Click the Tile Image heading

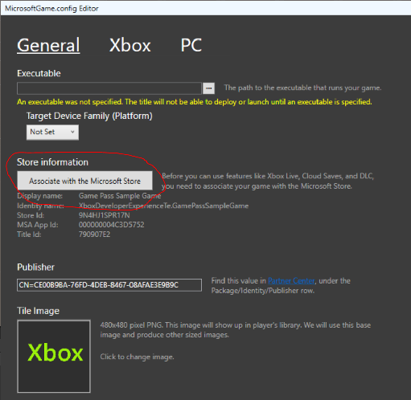pos(39,311)
